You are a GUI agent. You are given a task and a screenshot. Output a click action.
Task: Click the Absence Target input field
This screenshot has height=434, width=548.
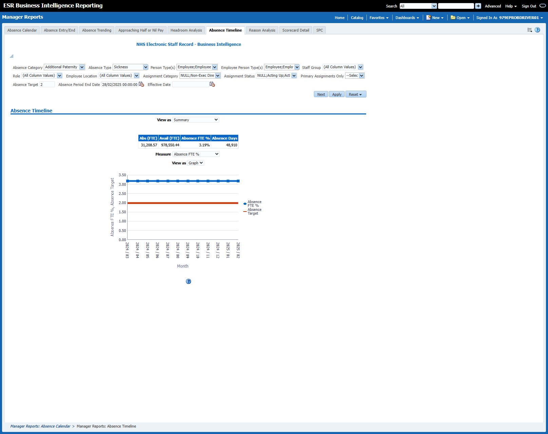[x=47, y=85]
